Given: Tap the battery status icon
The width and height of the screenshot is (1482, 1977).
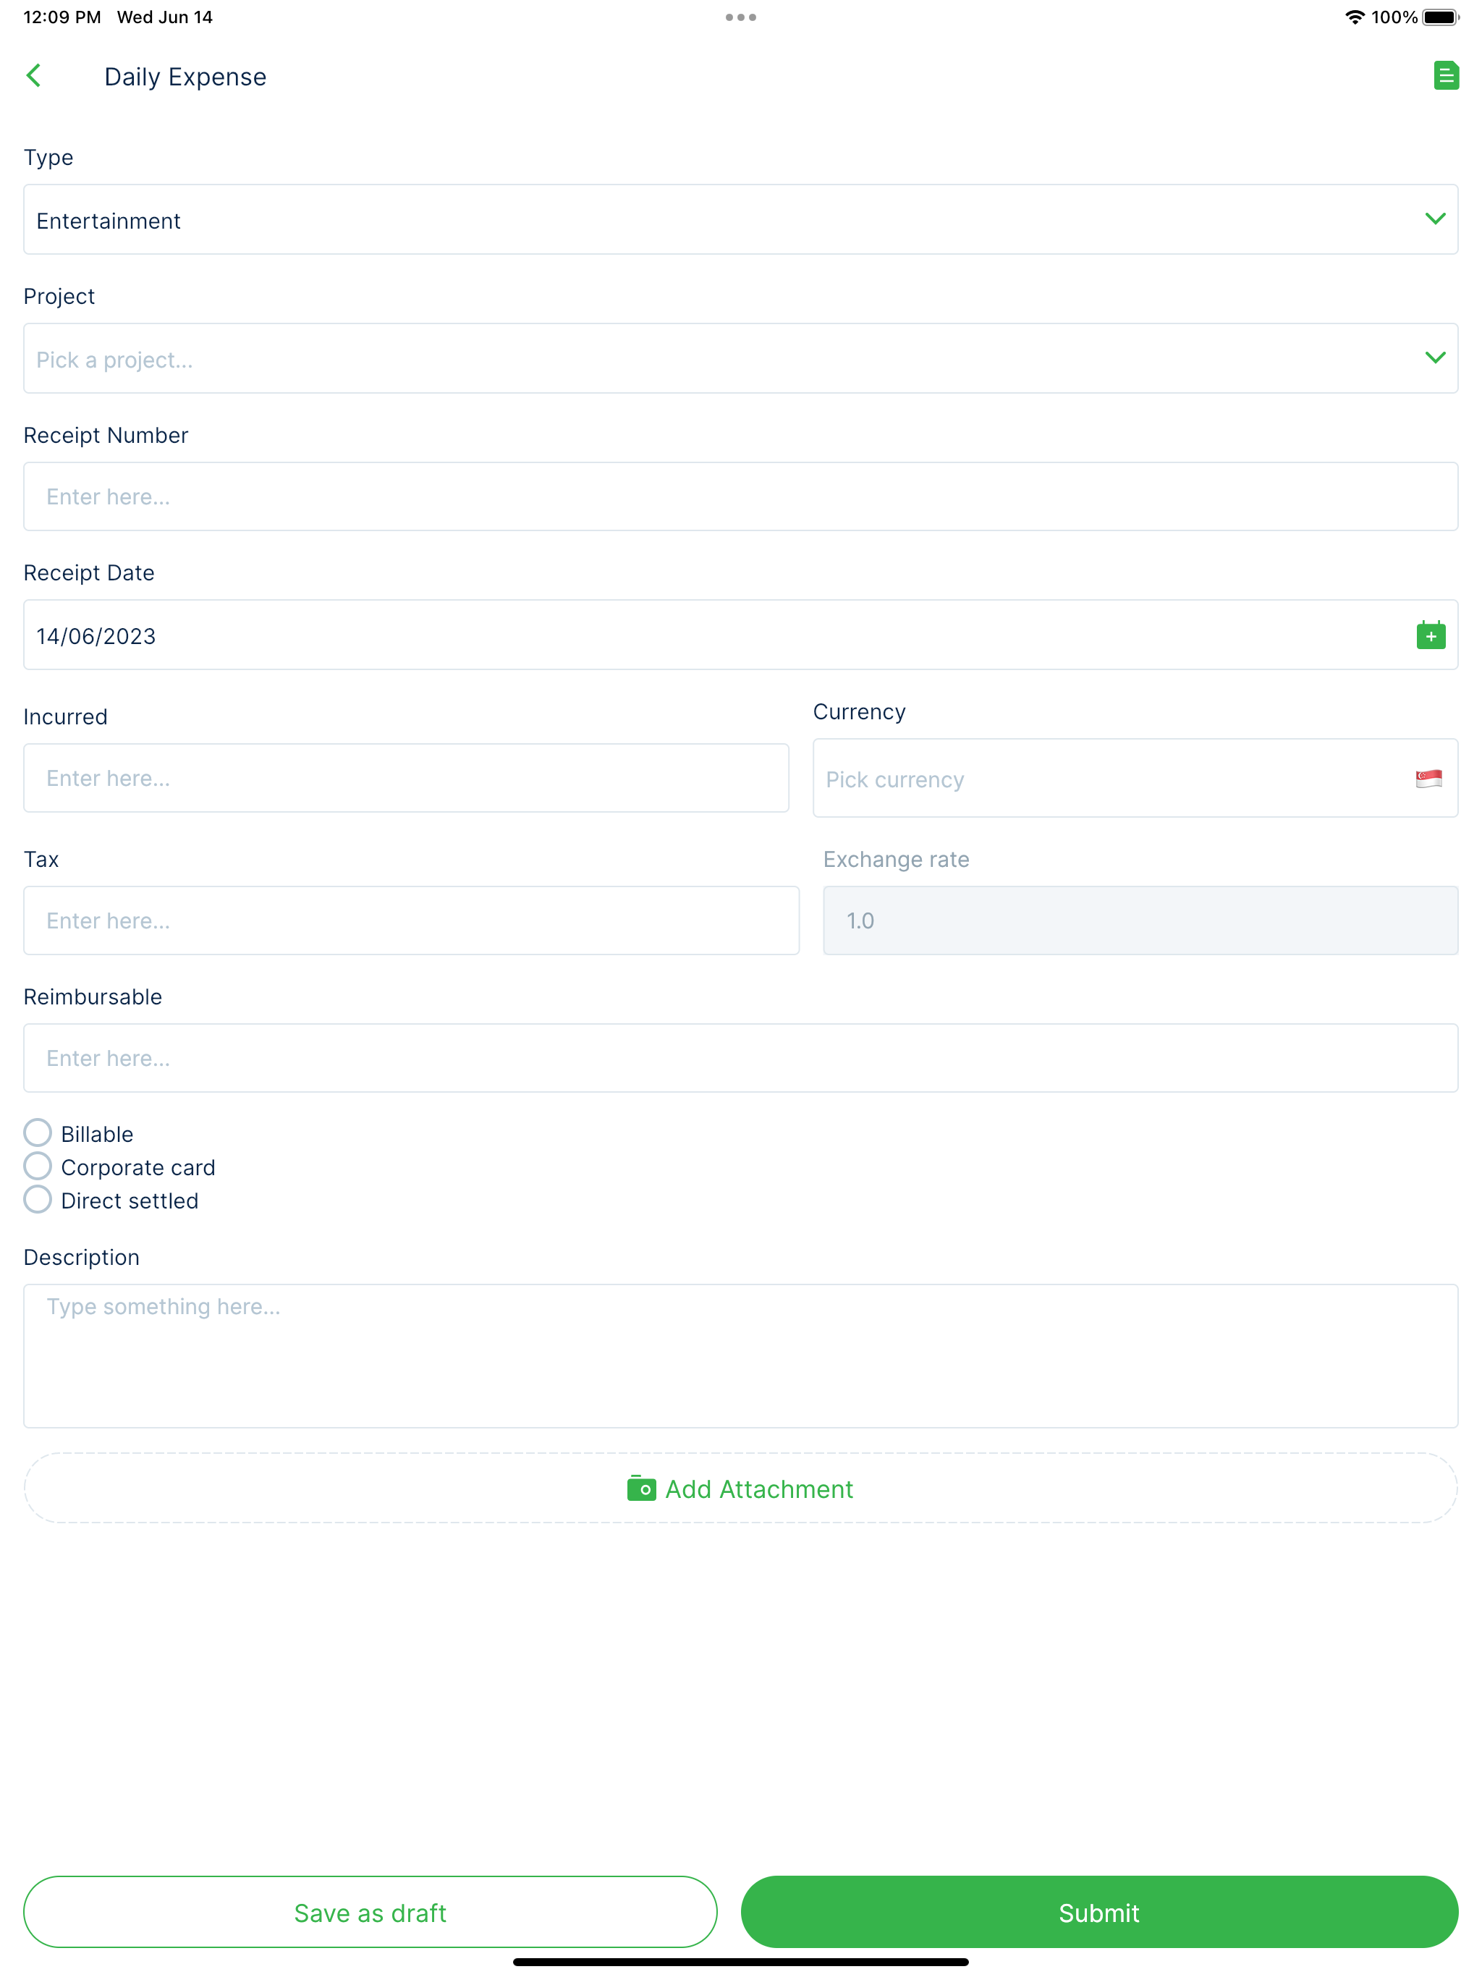Looking at the screenshot, I should click(x=1440, y=17).
